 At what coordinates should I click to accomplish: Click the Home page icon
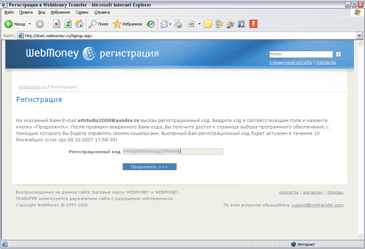pos(79,24)
